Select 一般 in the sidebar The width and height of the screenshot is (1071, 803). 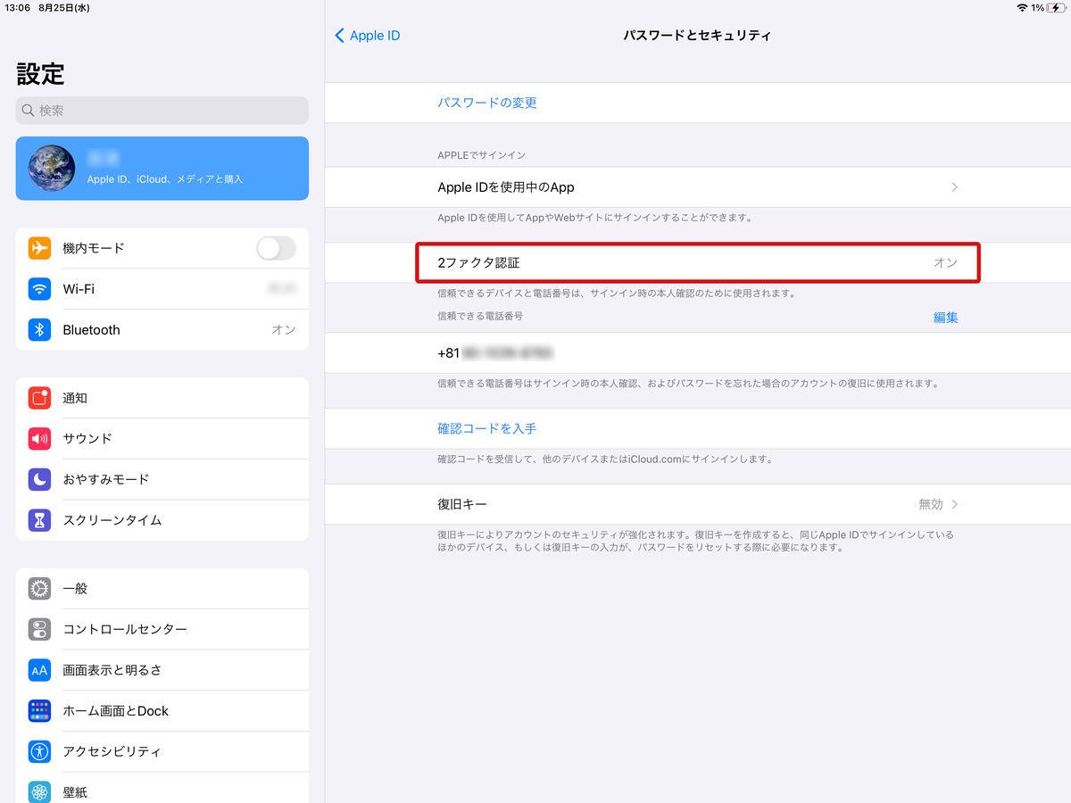coord(162,589)
